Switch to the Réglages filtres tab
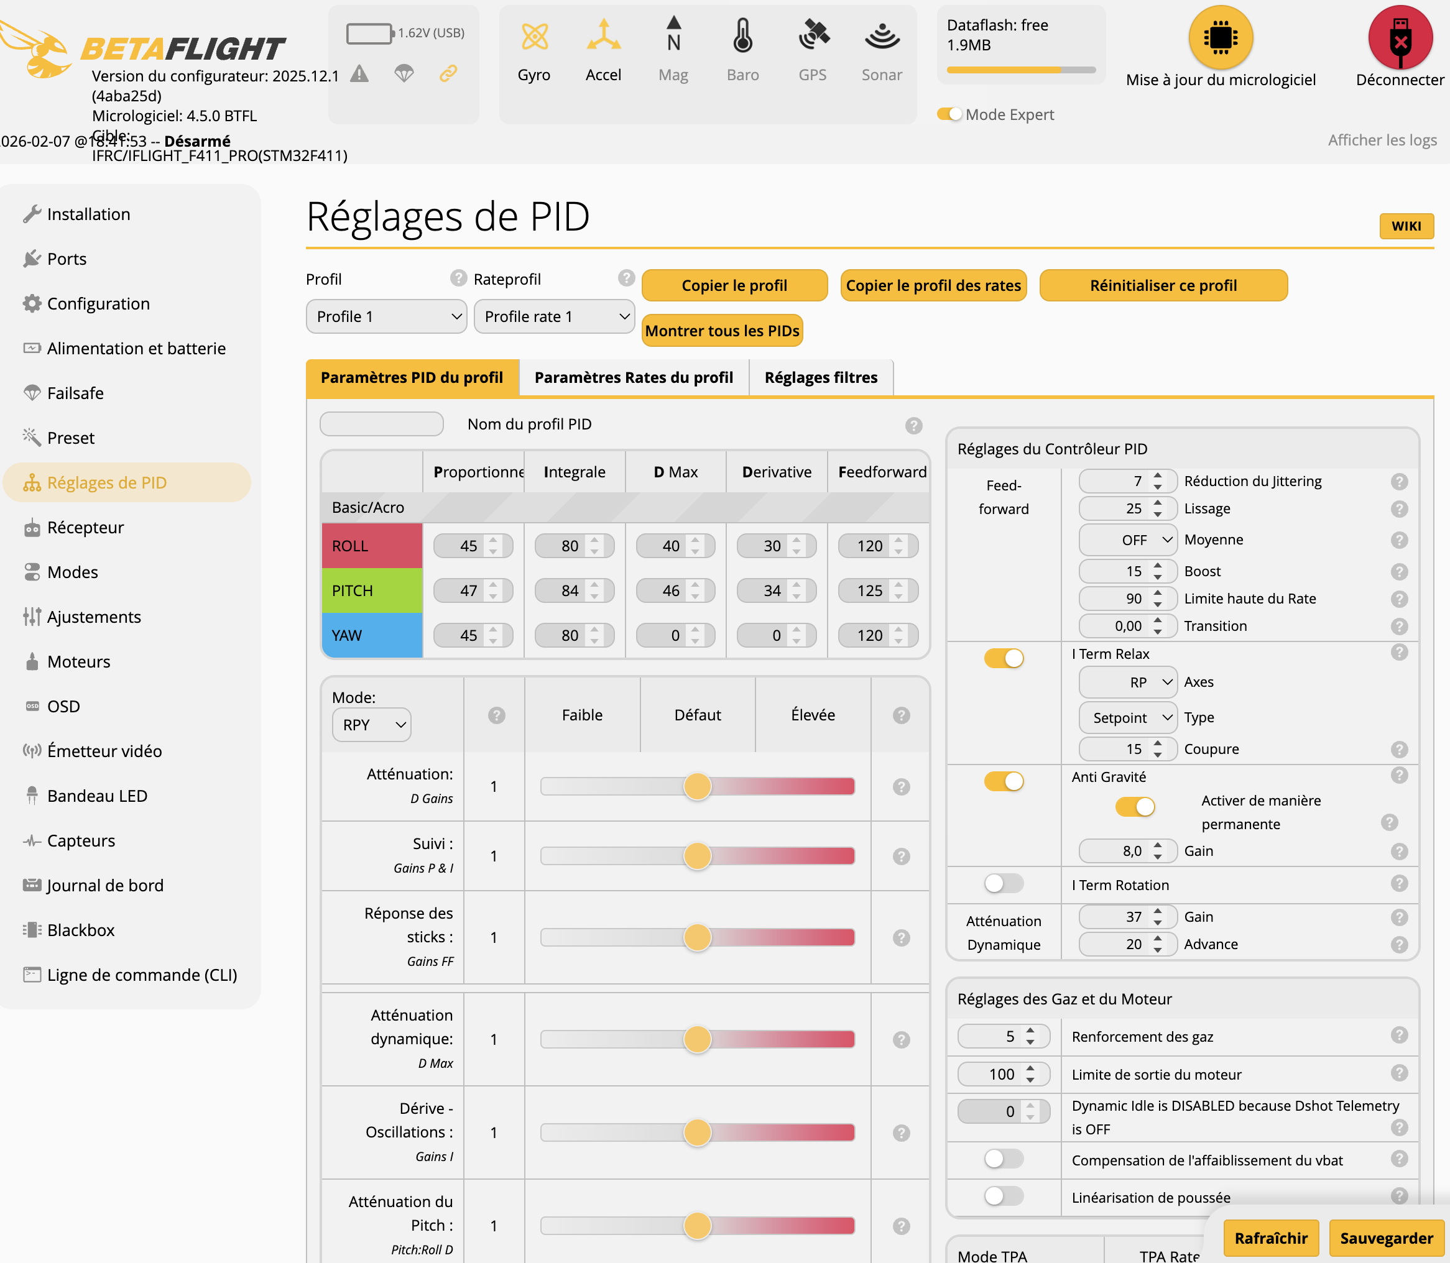 (x=821, y=378)
